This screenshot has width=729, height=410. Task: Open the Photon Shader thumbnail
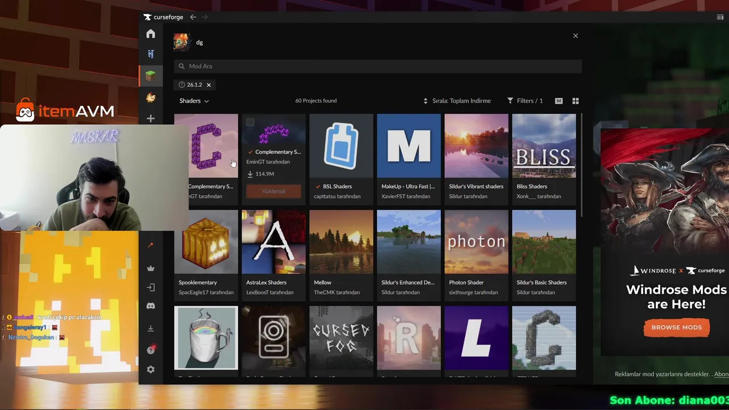pyautogui.click(x=476, y=242)
